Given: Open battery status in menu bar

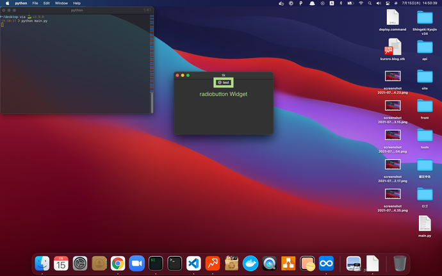Looking at the screenshot, I should (350, 3).
